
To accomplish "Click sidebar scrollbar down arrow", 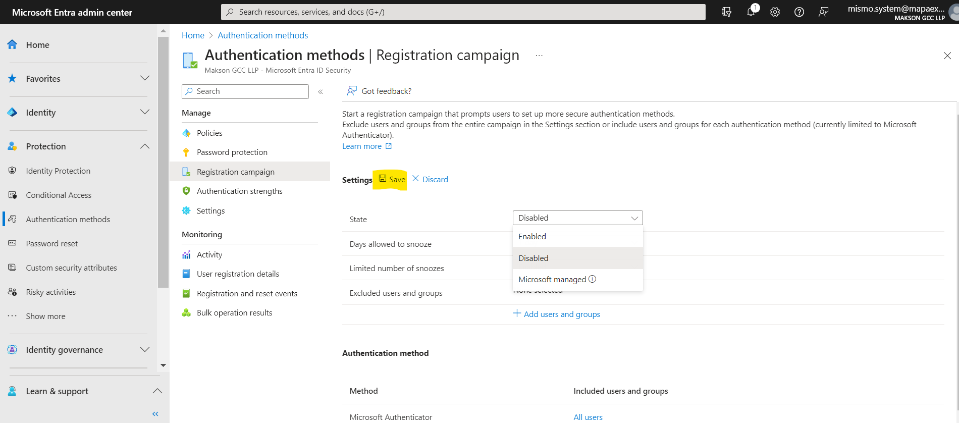I will pyautogui.click(x=163, y=365).
